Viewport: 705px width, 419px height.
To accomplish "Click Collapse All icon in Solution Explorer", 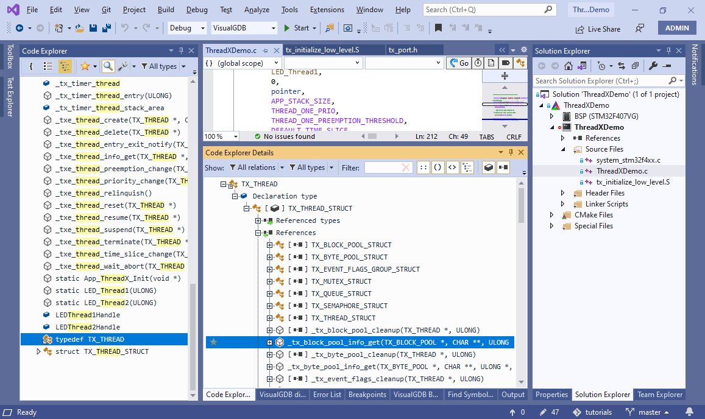I will click(x=635, y=66).
